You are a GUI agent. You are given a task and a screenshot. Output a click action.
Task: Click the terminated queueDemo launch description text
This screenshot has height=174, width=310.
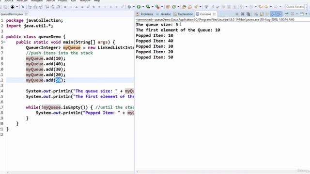pos(215,19)
